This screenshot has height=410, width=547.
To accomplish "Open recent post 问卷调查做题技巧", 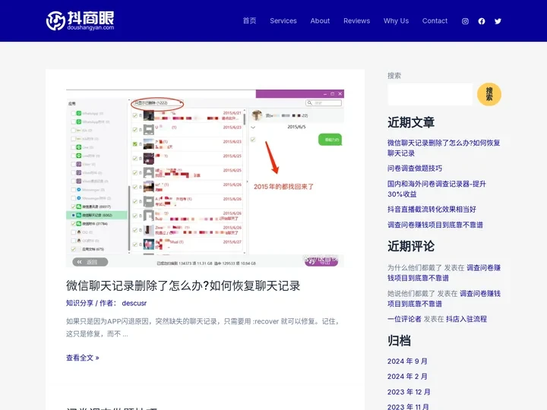I will [x=415, y=169].
